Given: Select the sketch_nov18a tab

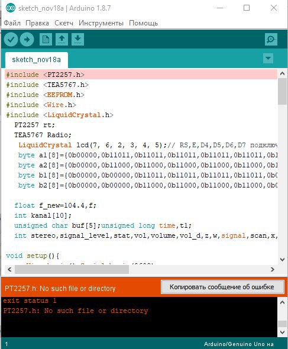Looking at the screenshot, I should tap(37, 60).
